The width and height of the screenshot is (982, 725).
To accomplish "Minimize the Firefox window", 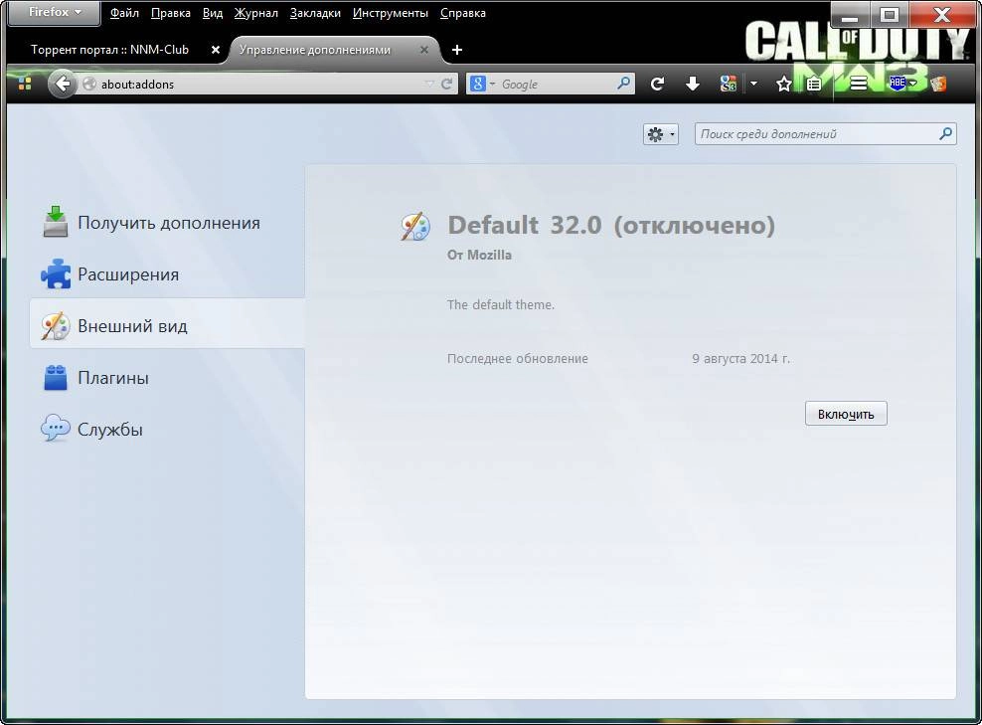I will 851,14.
